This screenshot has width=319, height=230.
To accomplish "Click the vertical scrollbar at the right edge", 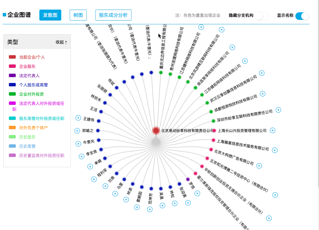I will (x=318, y=94).
